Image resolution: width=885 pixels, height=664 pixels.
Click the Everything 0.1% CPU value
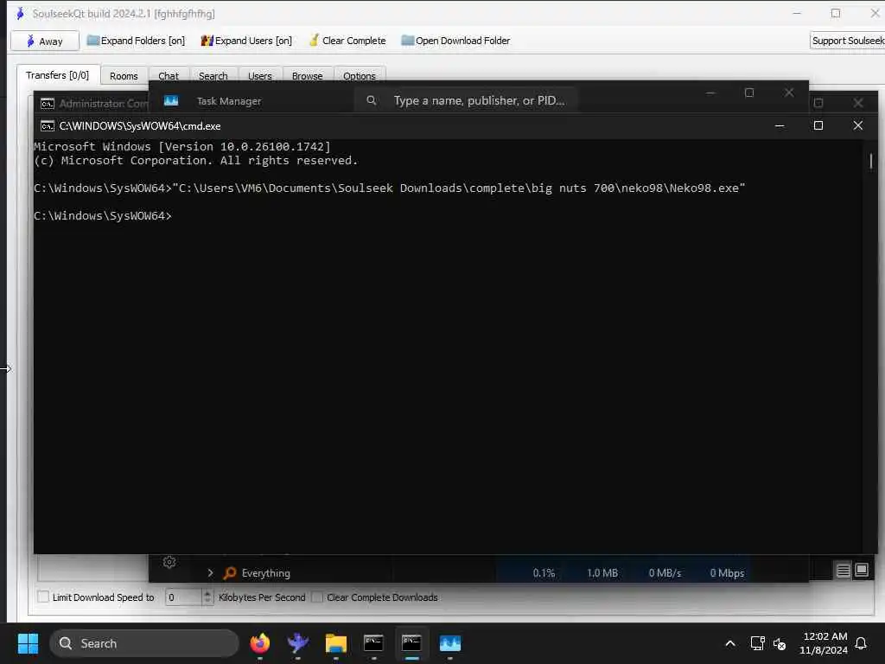[x=544, y=573]
